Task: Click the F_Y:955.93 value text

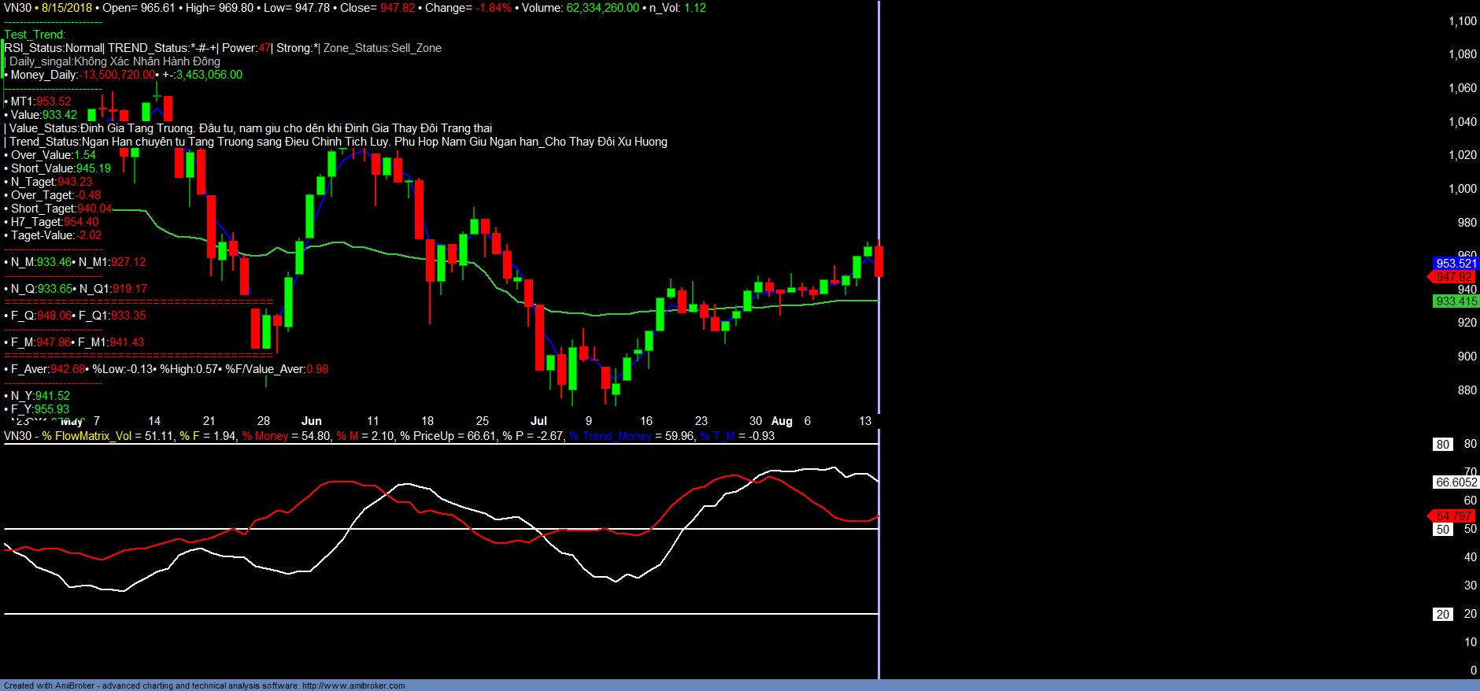Action: tap(40, 409)
